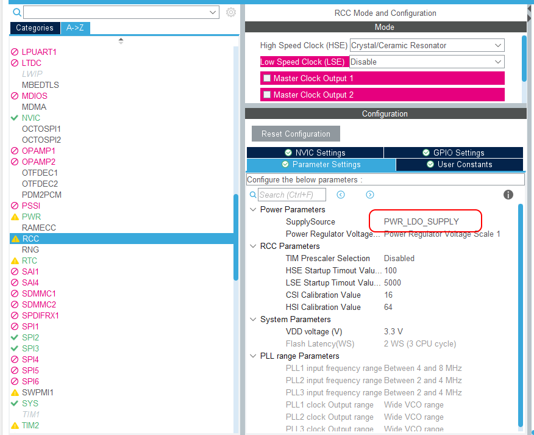Click the Reset Configuration button
The image size is (534, 435).
coord(296,134)
